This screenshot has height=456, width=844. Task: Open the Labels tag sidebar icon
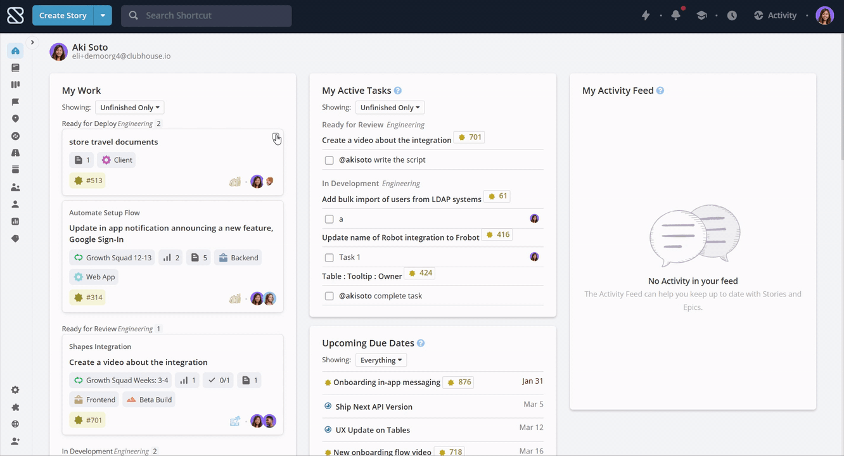coord(15,239)
